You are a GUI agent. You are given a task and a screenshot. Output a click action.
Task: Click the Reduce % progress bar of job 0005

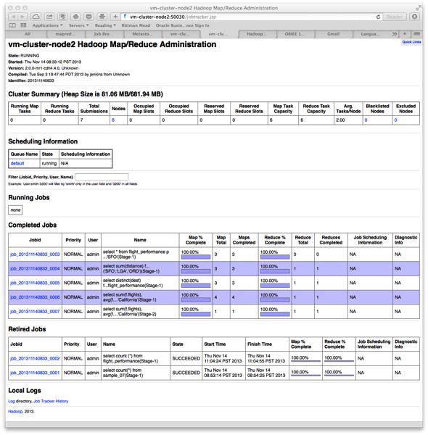[x=275, y=286]
